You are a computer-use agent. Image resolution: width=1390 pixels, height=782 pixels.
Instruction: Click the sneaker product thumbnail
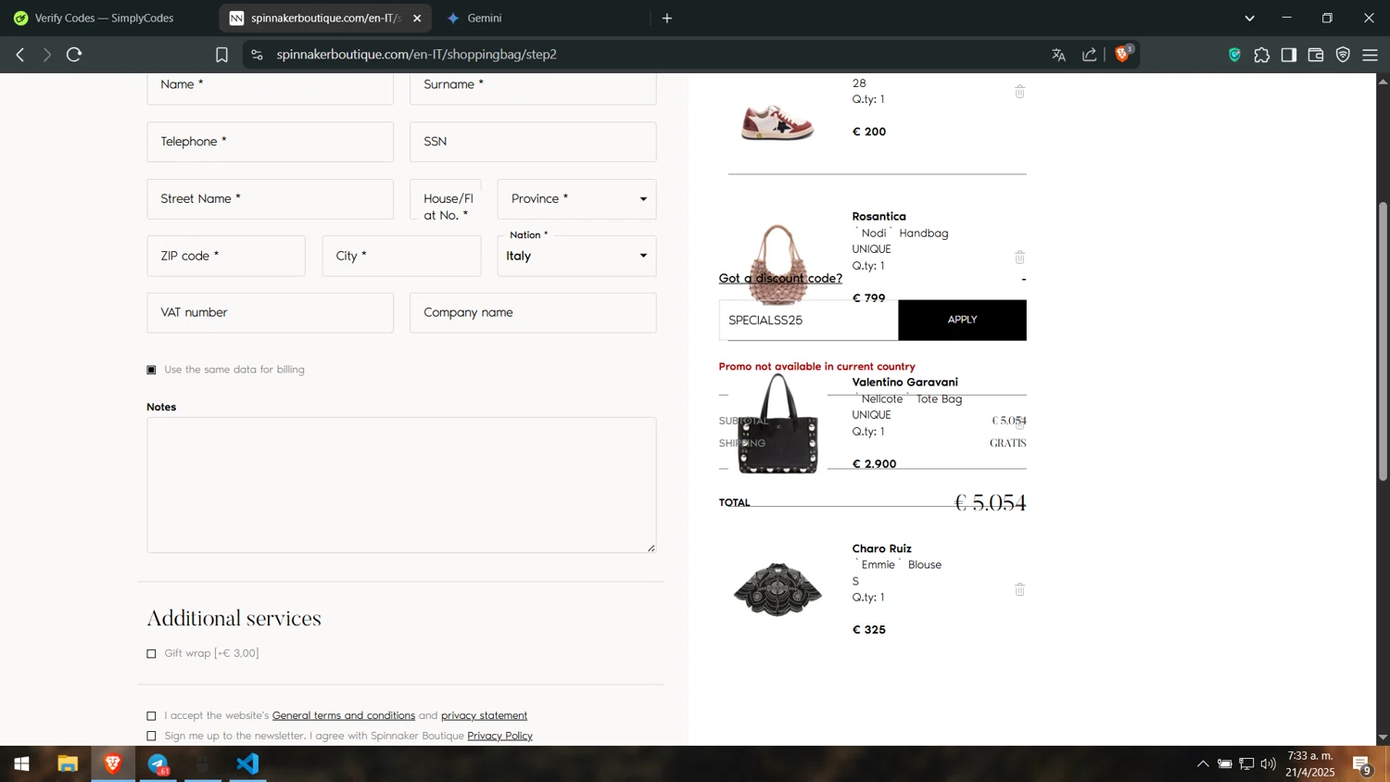[x=777, y=120]
